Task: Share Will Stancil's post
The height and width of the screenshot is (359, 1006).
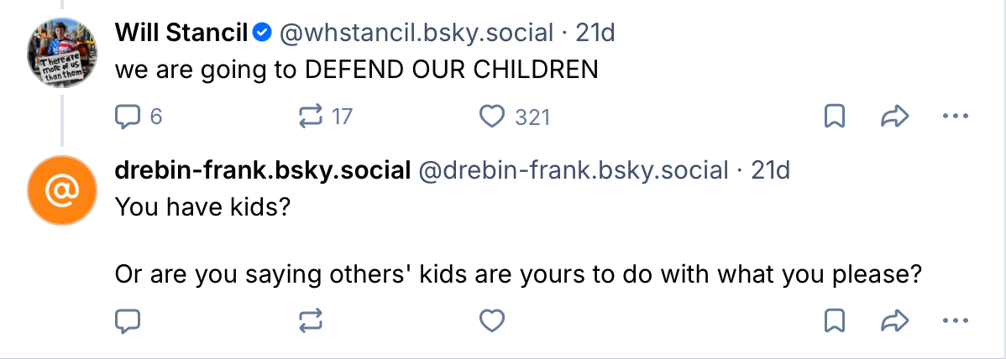Action: pos(895,117)
